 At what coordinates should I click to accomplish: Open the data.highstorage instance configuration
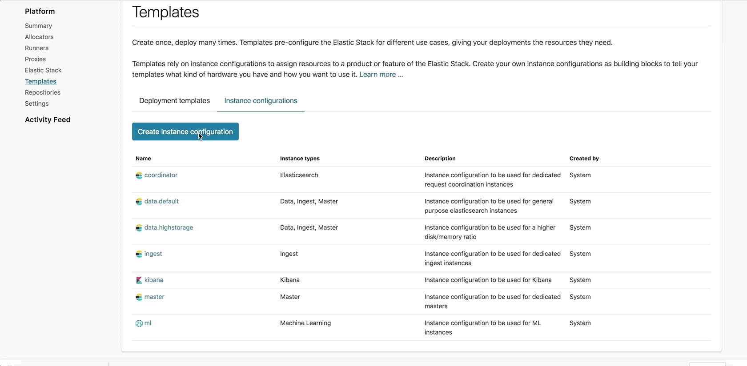point(169,227)
